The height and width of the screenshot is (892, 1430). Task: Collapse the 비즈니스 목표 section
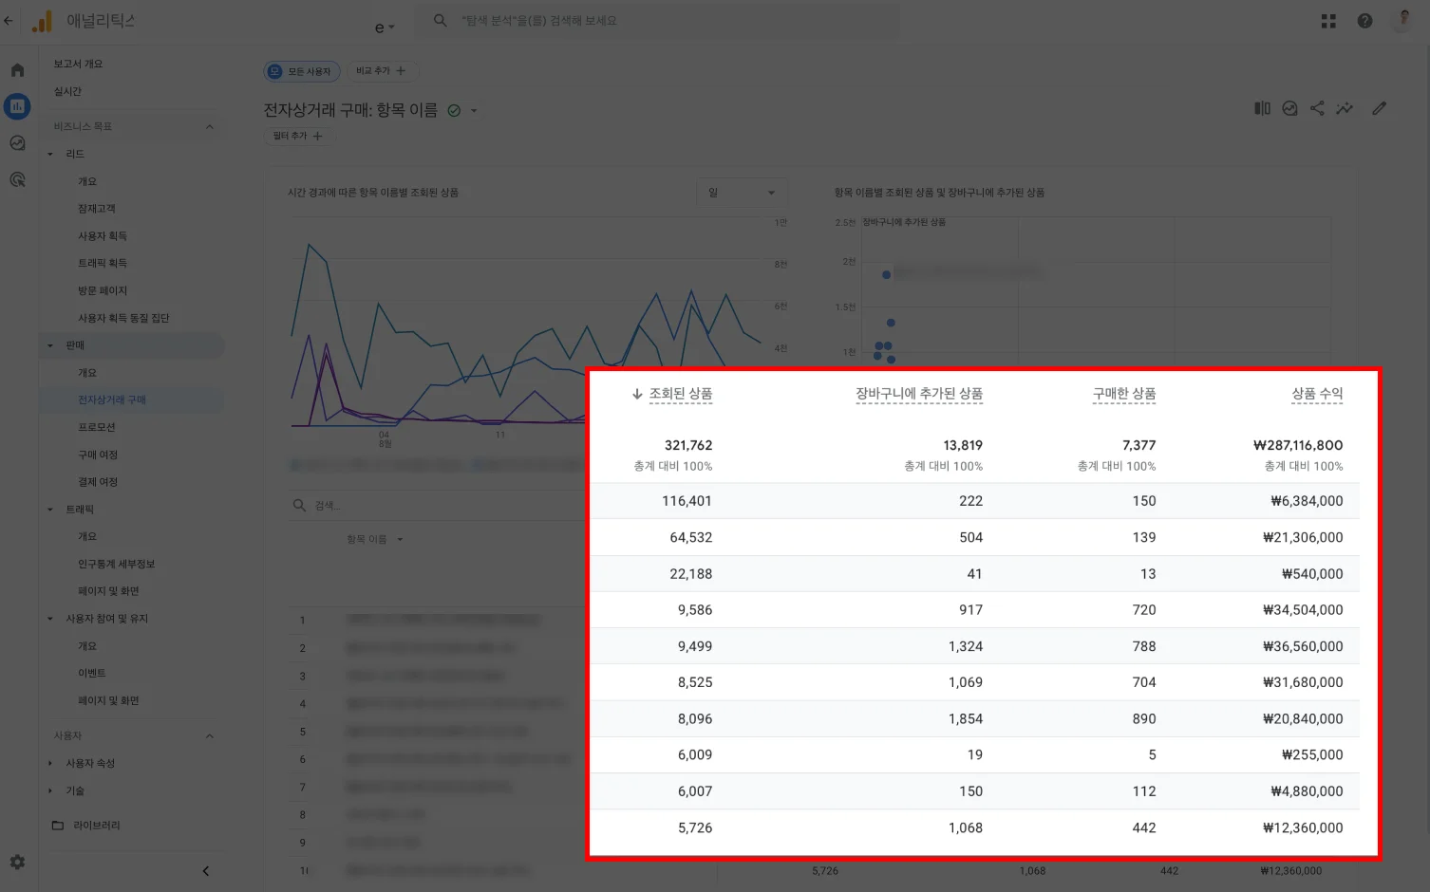pos(209,125)
